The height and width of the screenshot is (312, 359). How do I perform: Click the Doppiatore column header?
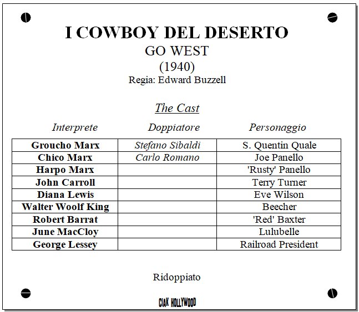point(174,127)
